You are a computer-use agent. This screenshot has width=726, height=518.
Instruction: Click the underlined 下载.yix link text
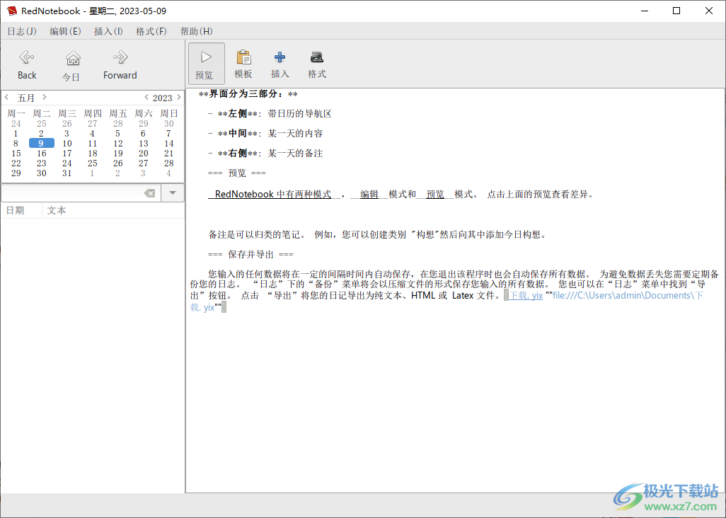(526, 295)
